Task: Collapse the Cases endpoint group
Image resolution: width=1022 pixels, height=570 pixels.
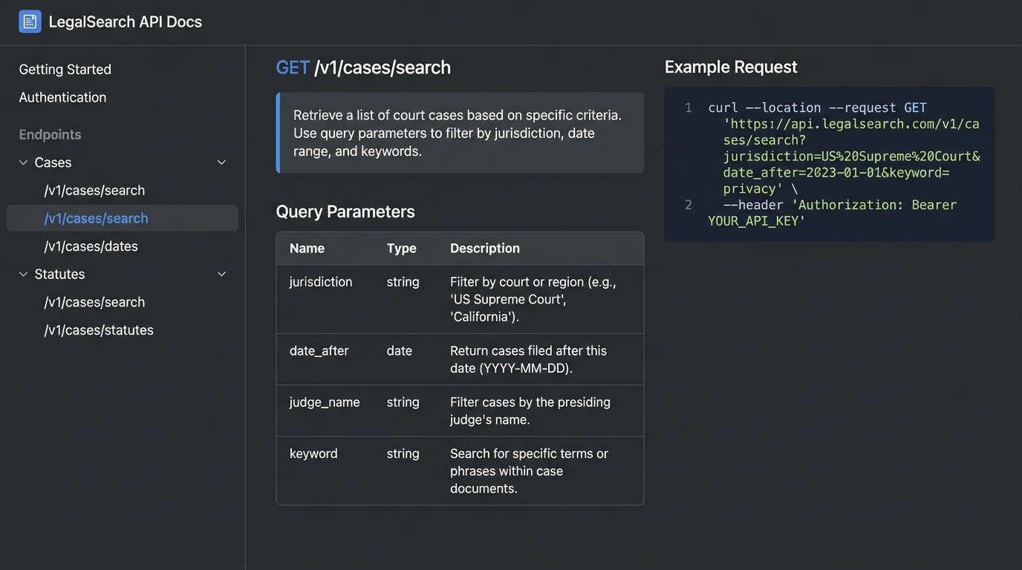Action: click(x=221, y=161)
